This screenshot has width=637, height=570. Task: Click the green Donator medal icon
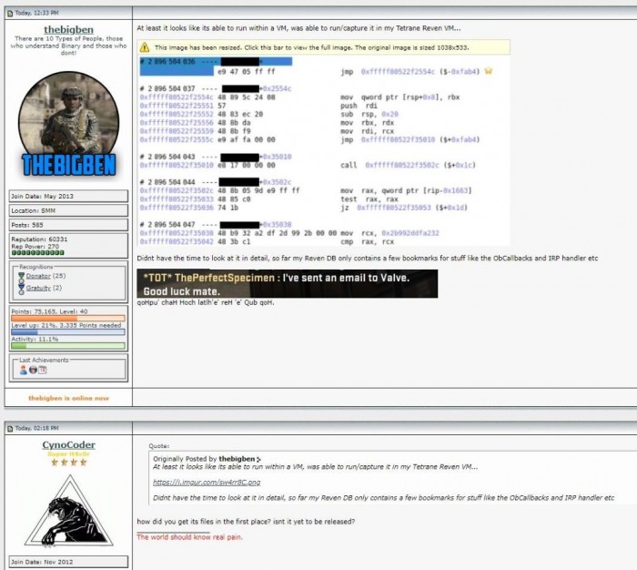tap(21, 278)
